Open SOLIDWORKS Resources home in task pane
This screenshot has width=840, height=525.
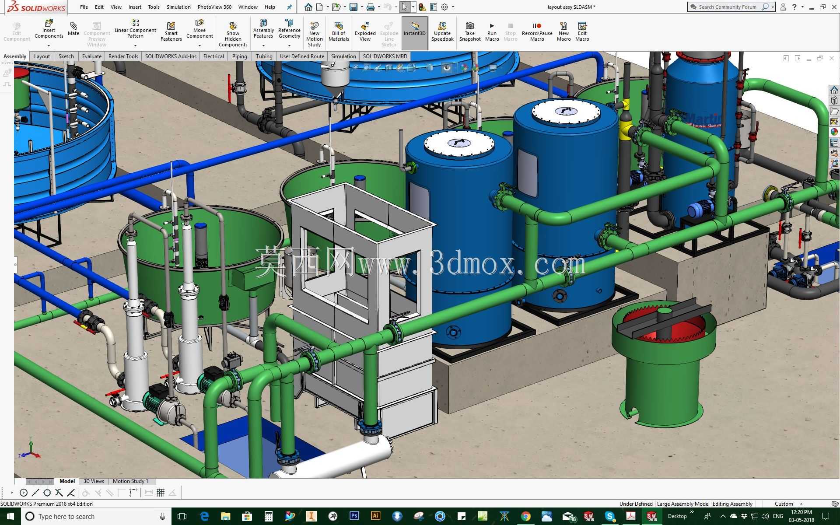(834, 90)
